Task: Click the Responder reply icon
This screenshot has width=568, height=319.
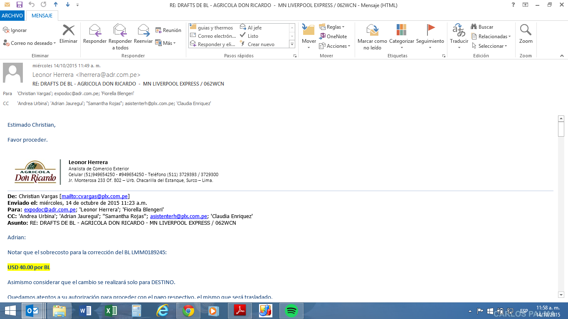Action: pyautogui.click(x=95, y=31)
